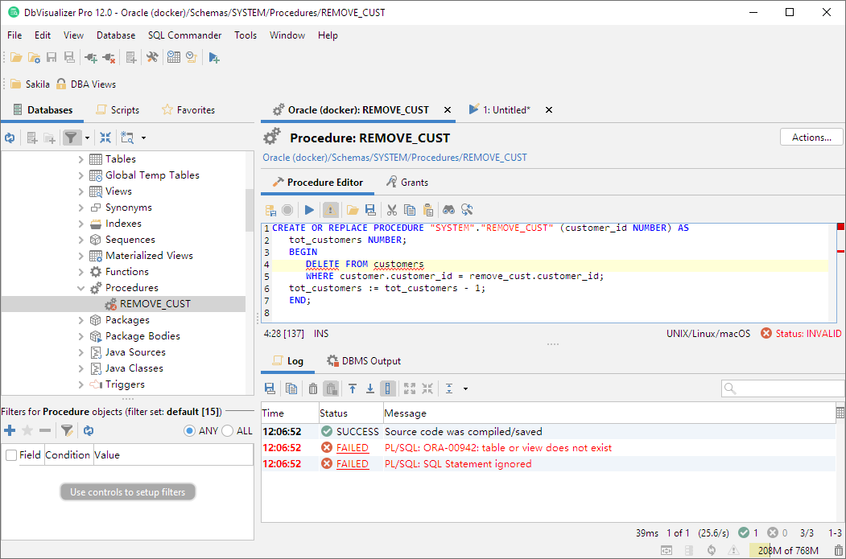
Task: Open the Tool Properties wrench icon
Action: [152, 57]
